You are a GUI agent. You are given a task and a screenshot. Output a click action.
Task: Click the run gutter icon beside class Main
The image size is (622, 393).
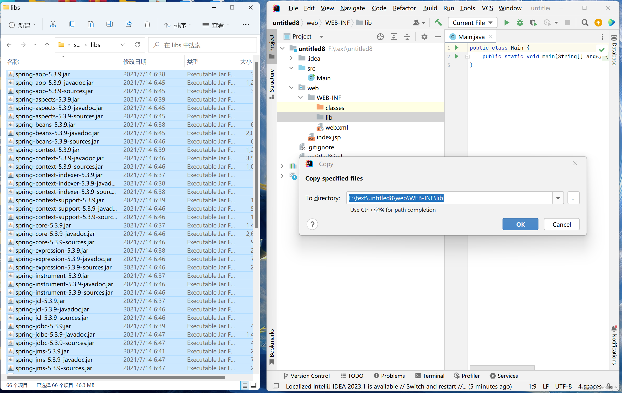point(457,48)
